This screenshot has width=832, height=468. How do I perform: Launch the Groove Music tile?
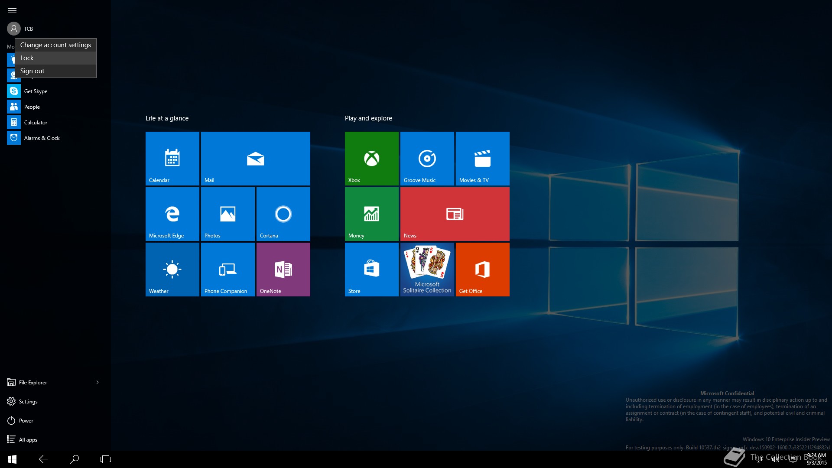(427, 159)
